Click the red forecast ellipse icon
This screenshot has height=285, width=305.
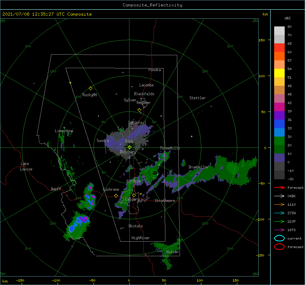click(x=279, y=247)
